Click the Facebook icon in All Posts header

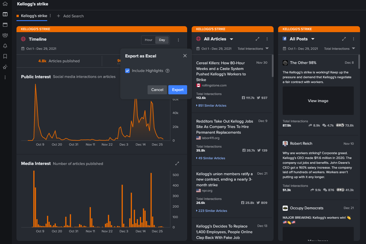coord(284,39)
